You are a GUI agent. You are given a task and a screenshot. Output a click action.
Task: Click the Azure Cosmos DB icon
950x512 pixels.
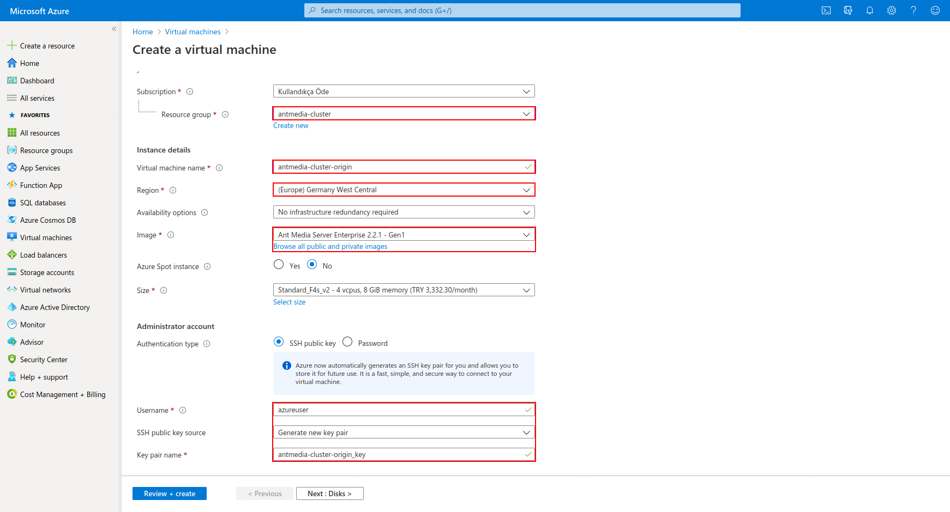pos(12,220)
